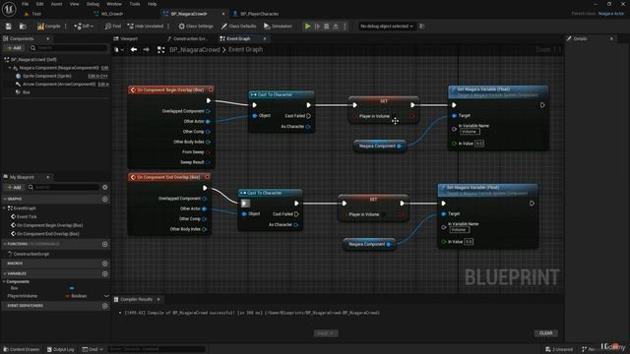Click Add in My Blueprint panel
This screenshot has width=630, height=354.
14,187
